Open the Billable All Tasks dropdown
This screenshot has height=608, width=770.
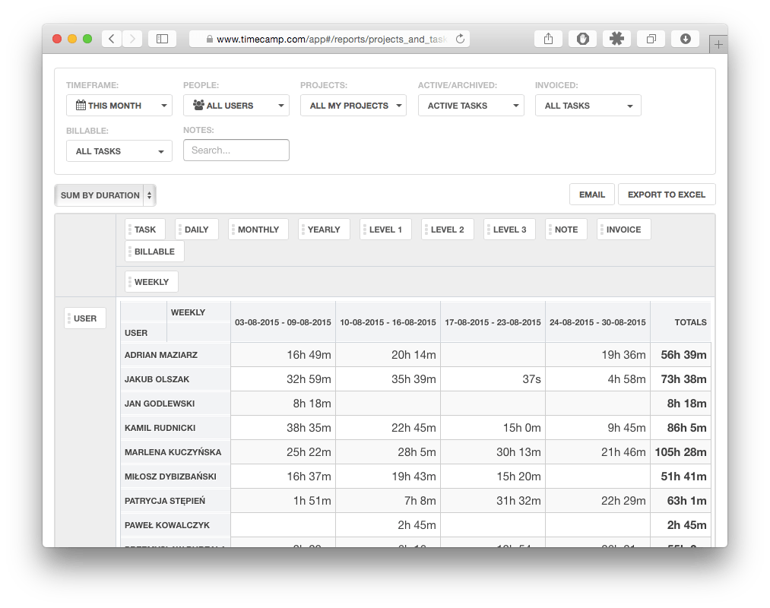pos(119,151)
